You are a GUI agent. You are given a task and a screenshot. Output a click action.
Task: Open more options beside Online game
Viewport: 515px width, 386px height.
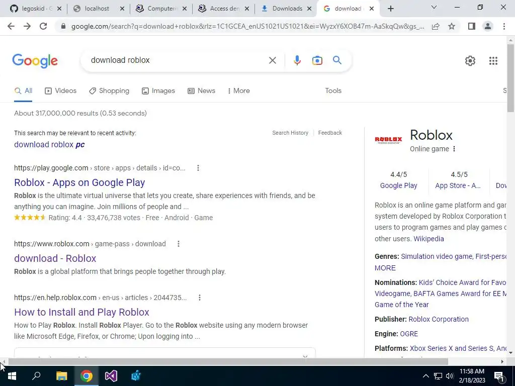point(454,149)
